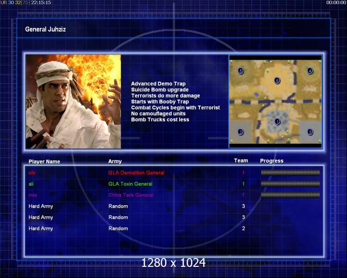Click start position marker 1 on minimap
This screenshot has width=347, height=278.
click(277, 121)
